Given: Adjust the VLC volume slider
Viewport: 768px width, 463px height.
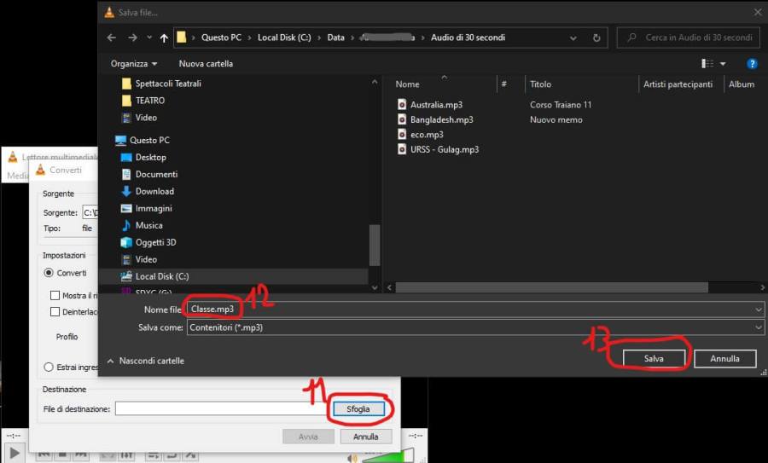Looking at the screenshot, I should (381, 456).
